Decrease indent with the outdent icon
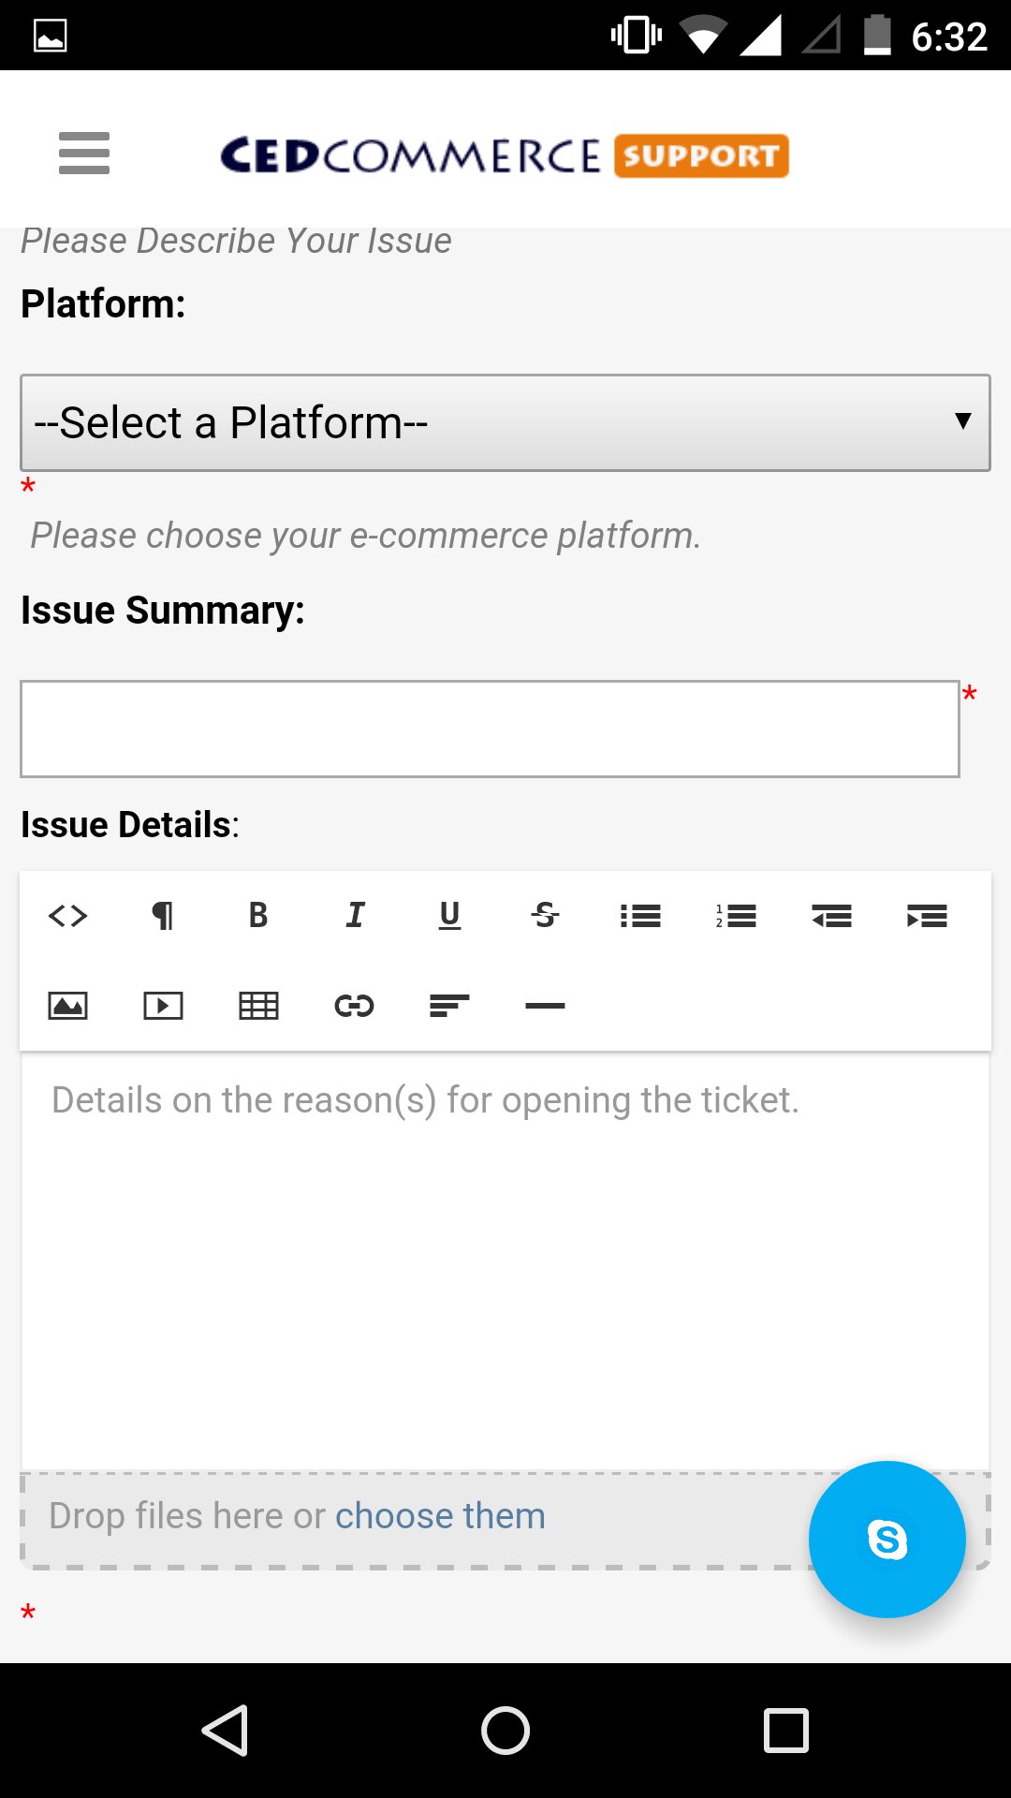Image resolution: width=1011 pixels, height=1798 pixels. [x=831, y=915]
